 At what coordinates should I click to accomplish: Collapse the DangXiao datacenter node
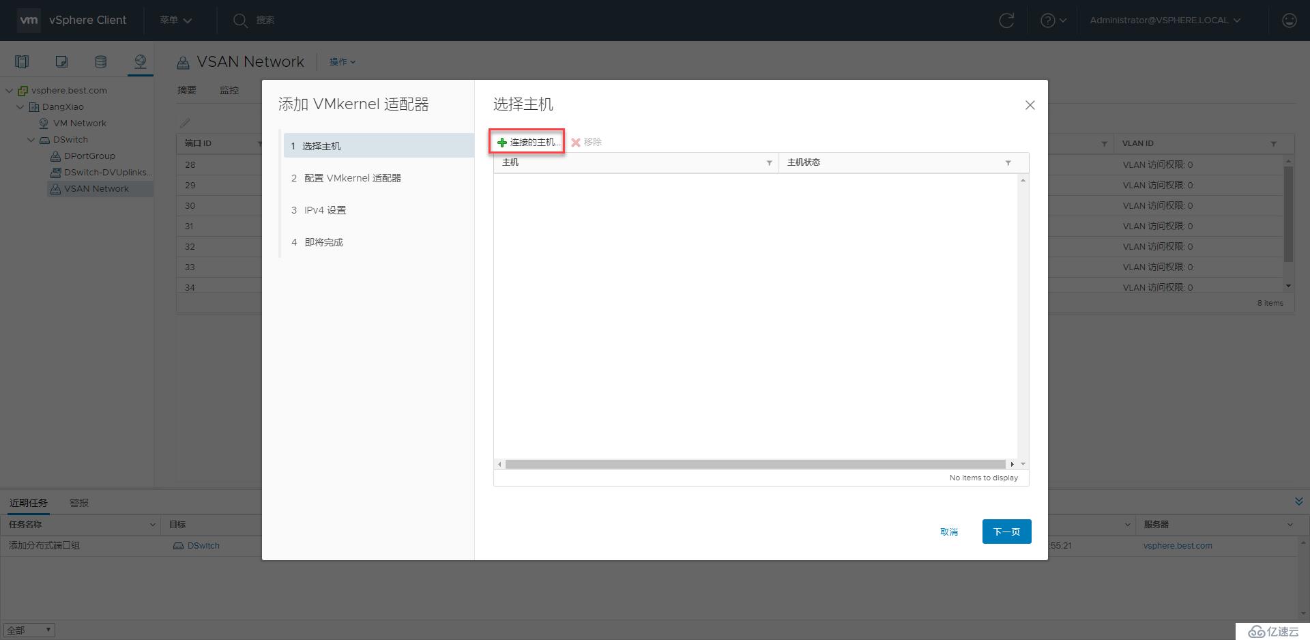click(x=20, y=106)
